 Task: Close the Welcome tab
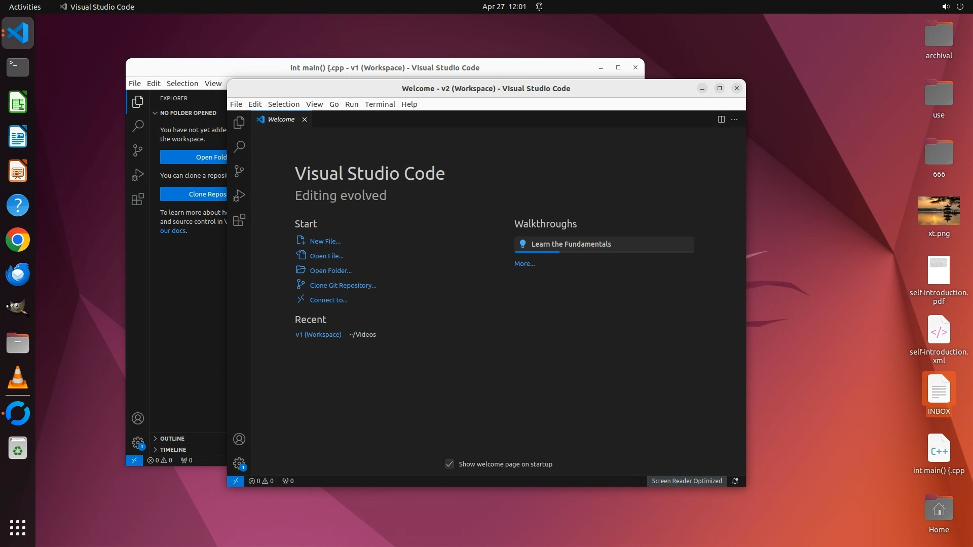(305, 120)
